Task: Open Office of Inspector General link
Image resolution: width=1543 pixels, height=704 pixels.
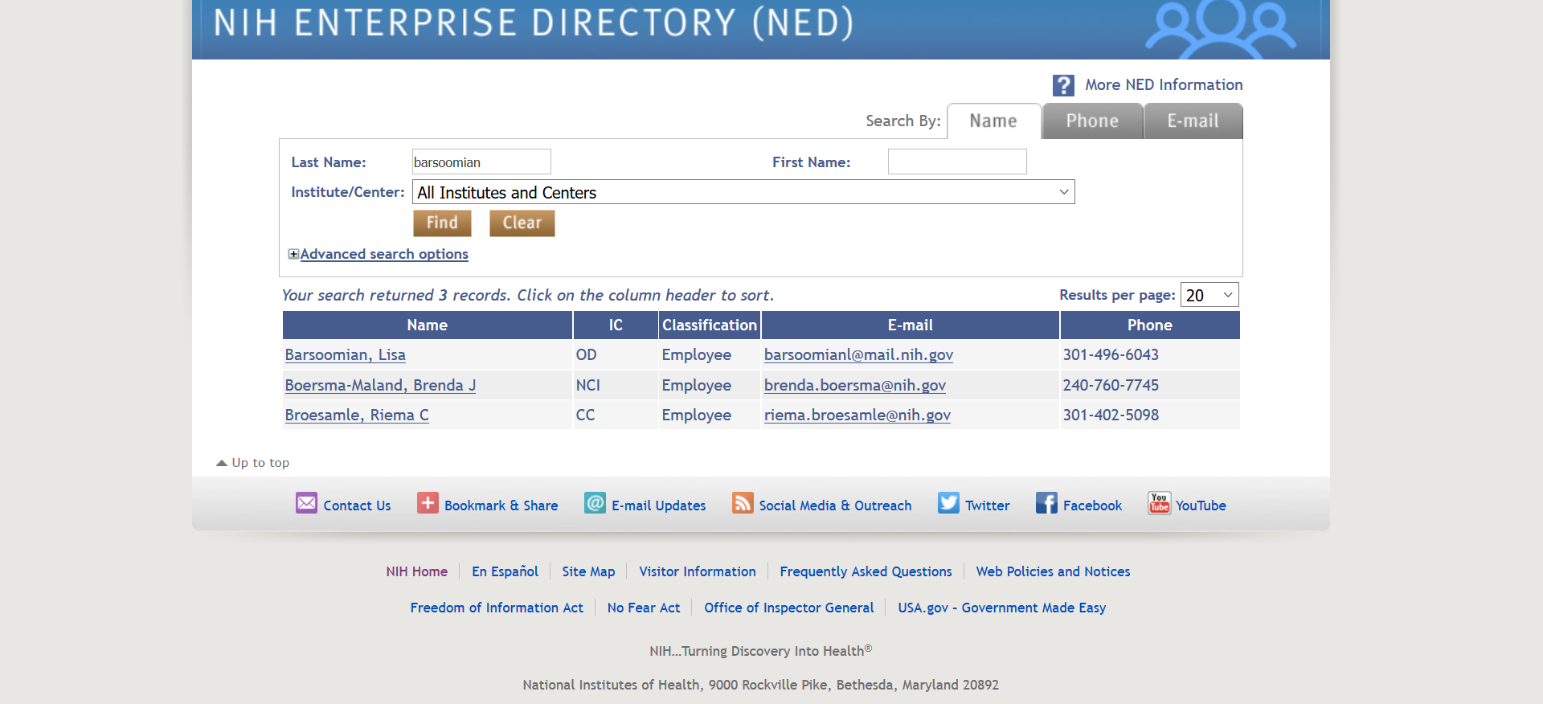Action: click(789, 608)
